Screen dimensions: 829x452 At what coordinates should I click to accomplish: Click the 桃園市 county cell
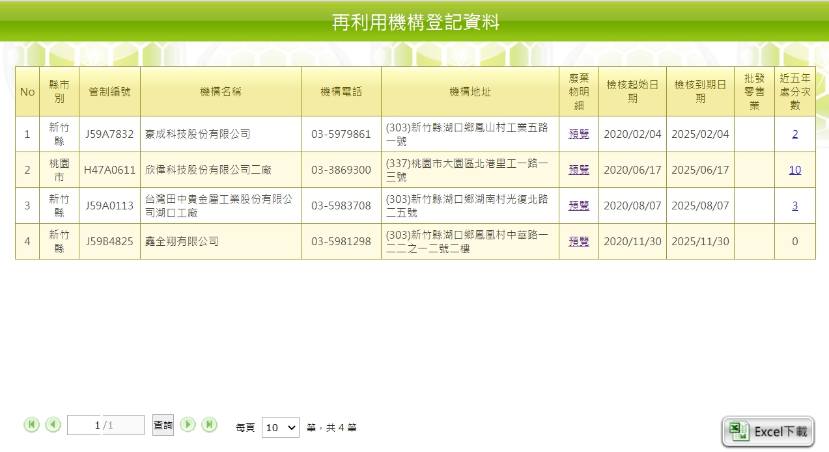click(x=59, y=170)
